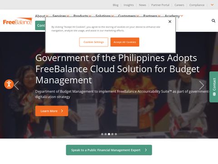The image size is (218, 164).
Task: Click Accept All Cookies button
Action: click(x=125, y=42)
